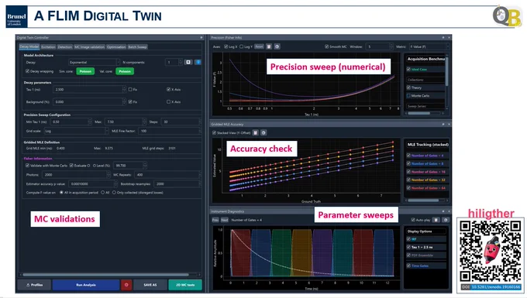527x298 pixels.
Task: Open the Metric F-Value dropdown
Action: (x=429, y=46)
